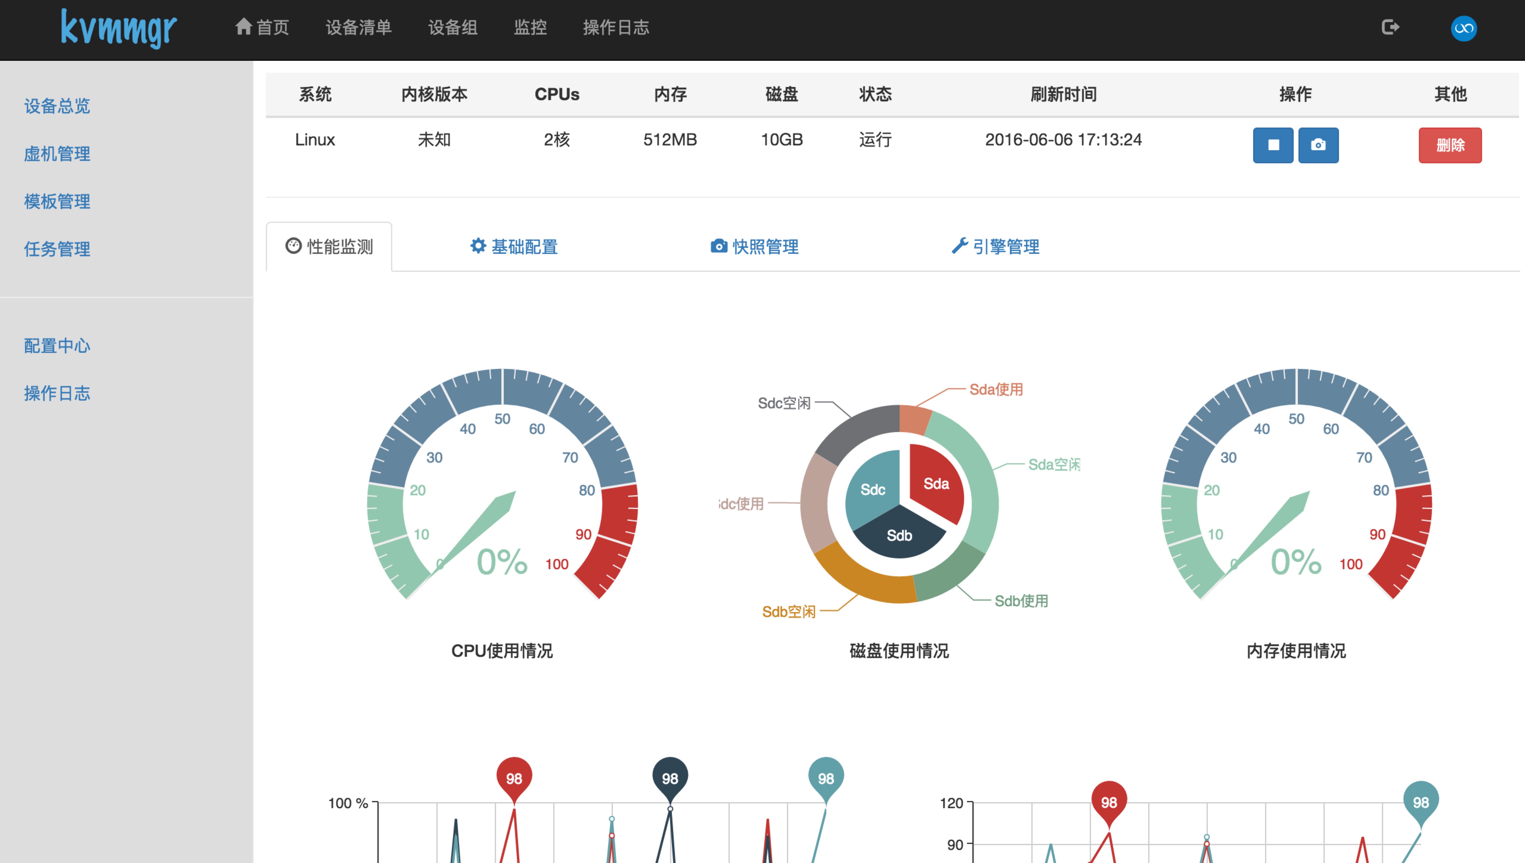
Task: Switch to the 基础配置 tab
Action: (x=513, y=246)
